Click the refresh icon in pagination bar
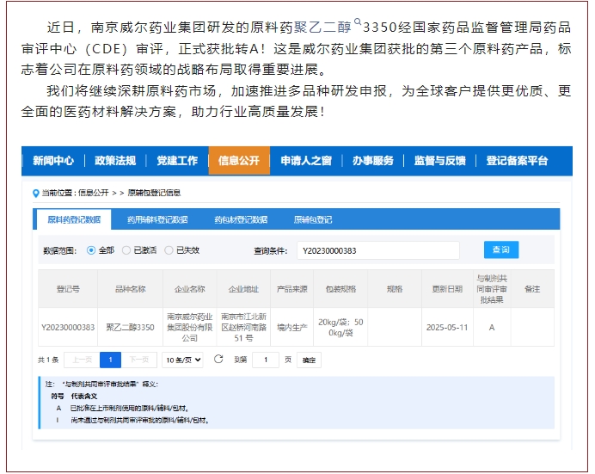Viewport: 595px width, 474px height. (x=218, y=359)
